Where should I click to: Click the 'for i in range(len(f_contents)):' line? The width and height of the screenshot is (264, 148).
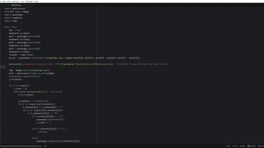tap(37, 104)
